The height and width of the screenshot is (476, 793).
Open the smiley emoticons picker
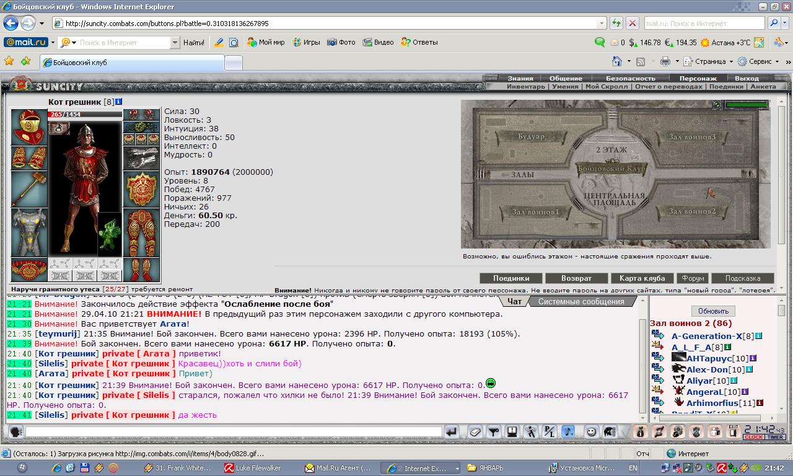(591, 431)
